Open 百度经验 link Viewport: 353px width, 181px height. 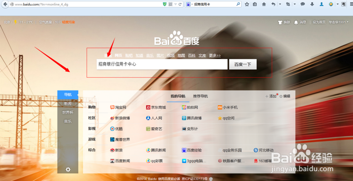pos(192,150)
